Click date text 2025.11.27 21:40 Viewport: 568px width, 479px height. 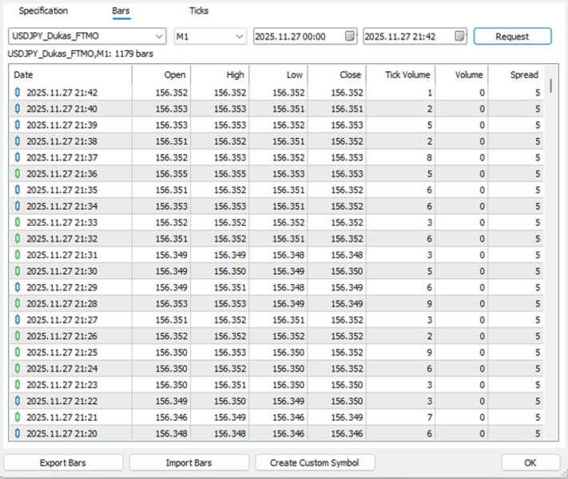pos(62,109)
